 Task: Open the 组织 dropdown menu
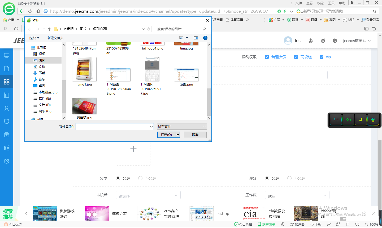coord(34,38)
